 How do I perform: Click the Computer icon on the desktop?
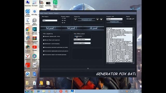click(28, 3)
